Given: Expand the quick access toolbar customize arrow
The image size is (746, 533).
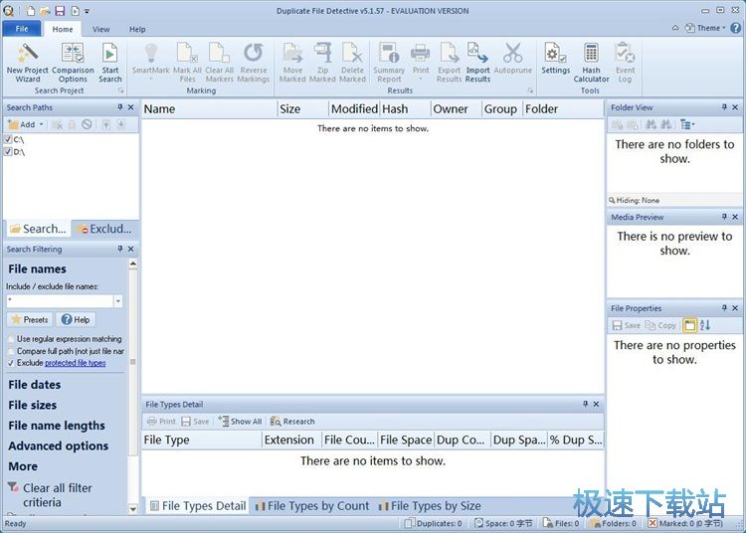Looking at the screenshot, I should click(87, 11).
